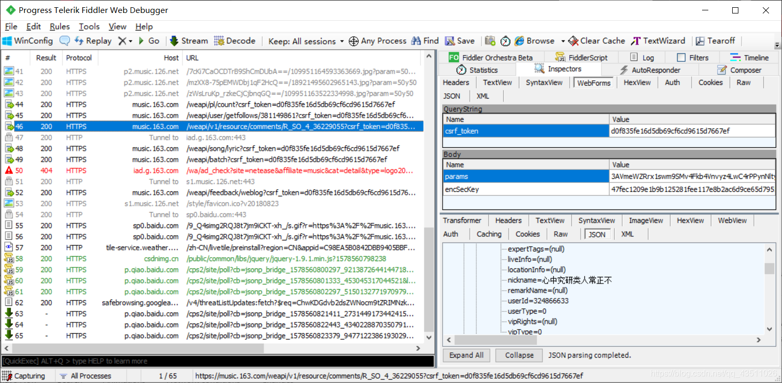Click the All Processes status filter

tap(85, 376)
